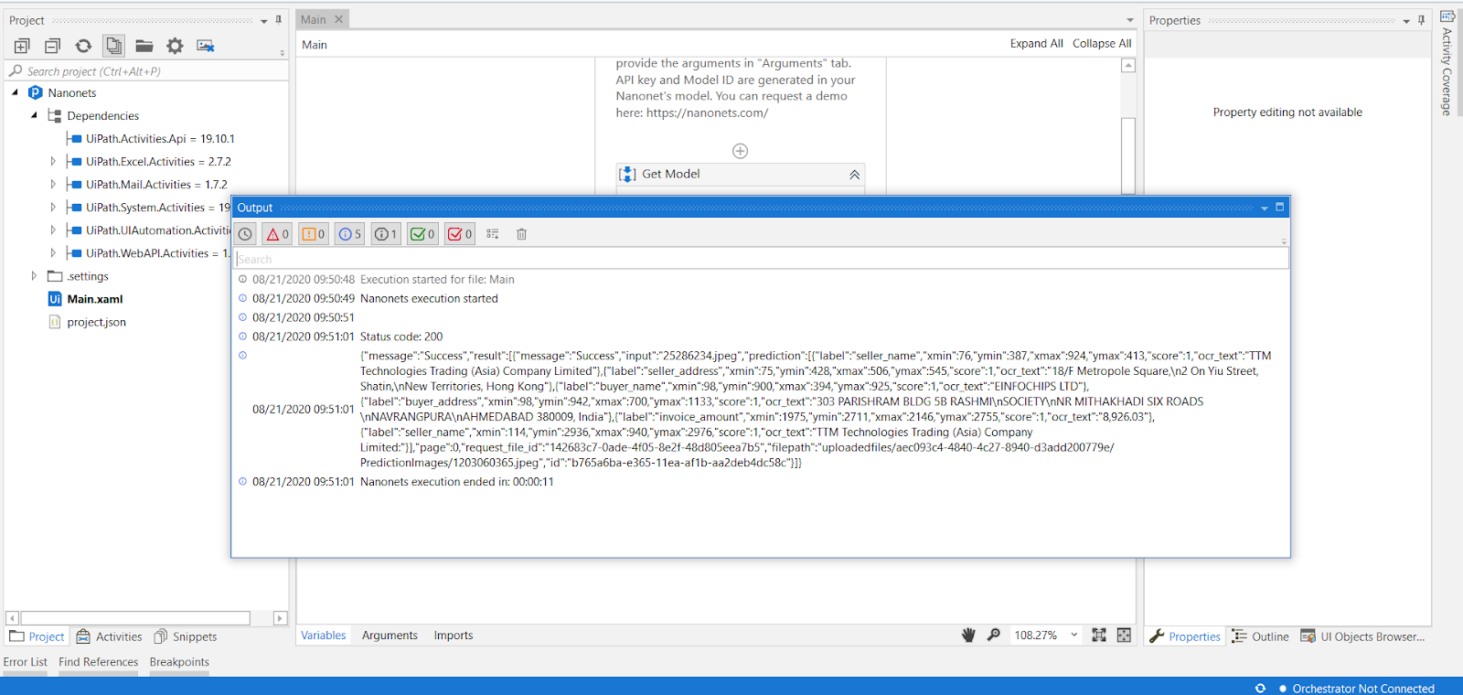Toggle error messages filter showing 0
Viewport: 1463px width, 695px height.
(277, 234)
